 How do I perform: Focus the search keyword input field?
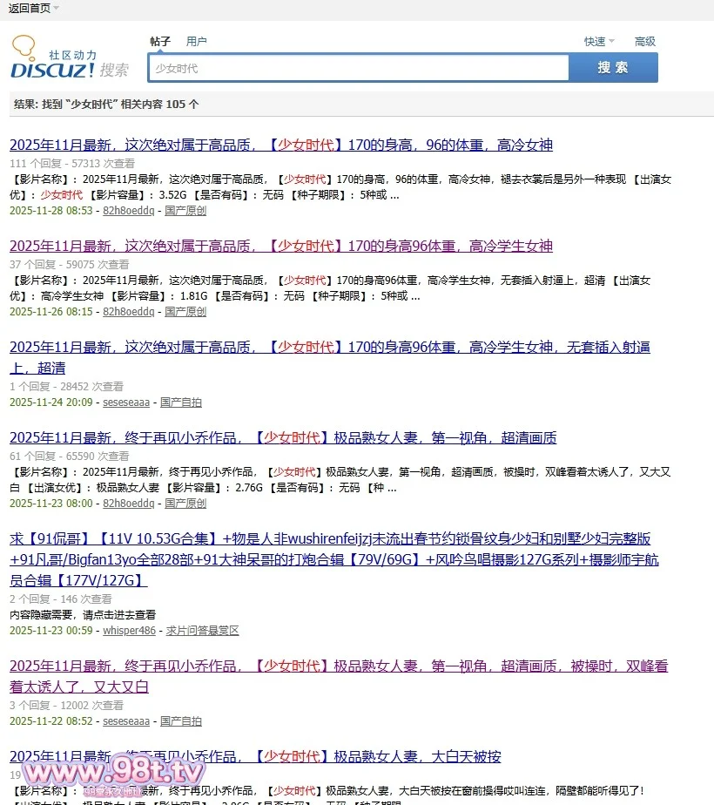(x=358, y=68)
